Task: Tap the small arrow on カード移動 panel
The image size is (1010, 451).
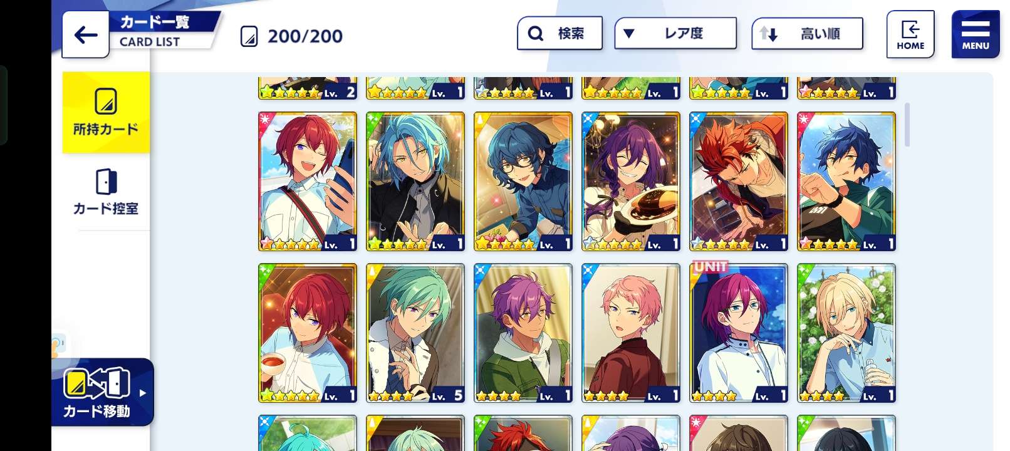Action: (x=143, y=393)
